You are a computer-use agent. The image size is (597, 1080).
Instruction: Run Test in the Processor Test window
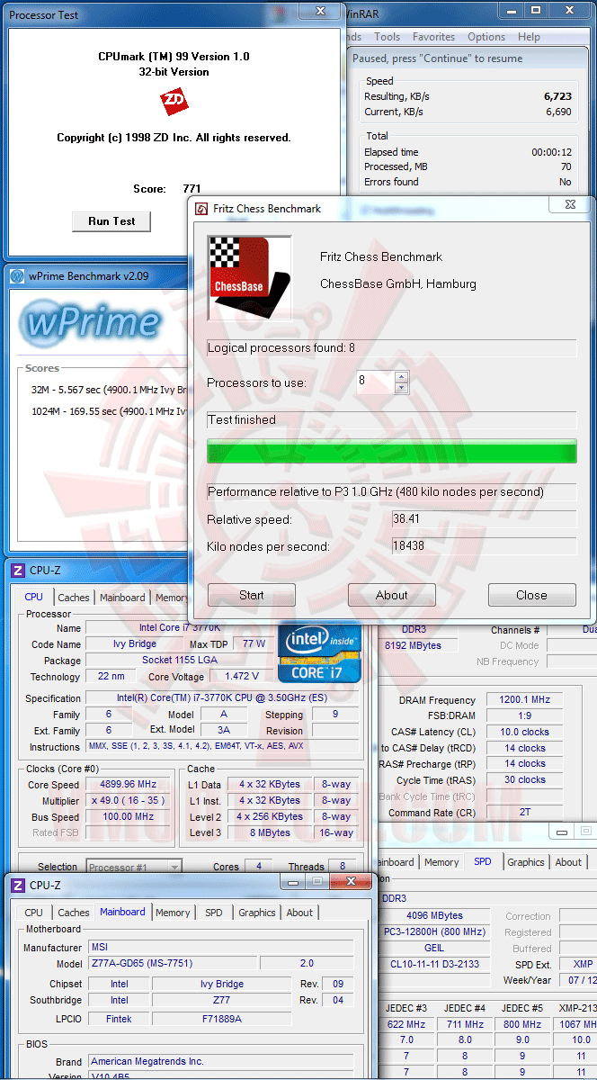111,221
